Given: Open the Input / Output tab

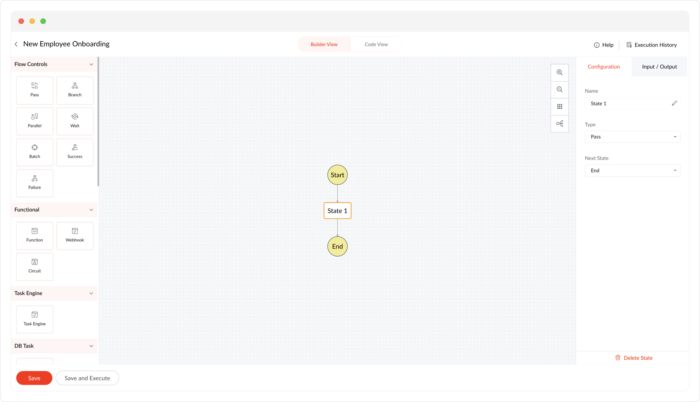Looking at the screenshot, I should (x=659, y=67).
